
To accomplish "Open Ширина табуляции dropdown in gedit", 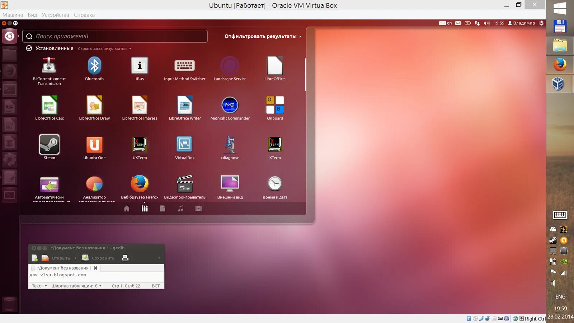I will [x=76, y=286].
